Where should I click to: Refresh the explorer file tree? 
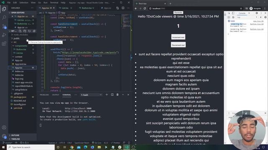tap(29, 31)
